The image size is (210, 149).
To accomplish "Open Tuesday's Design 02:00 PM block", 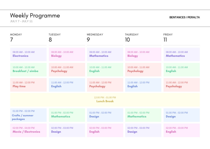I will click(67, 130).
